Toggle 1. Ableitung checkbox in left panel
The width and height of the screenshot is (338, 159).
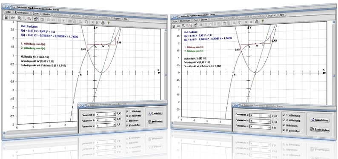pyautogui.click(x=127, y=111)
